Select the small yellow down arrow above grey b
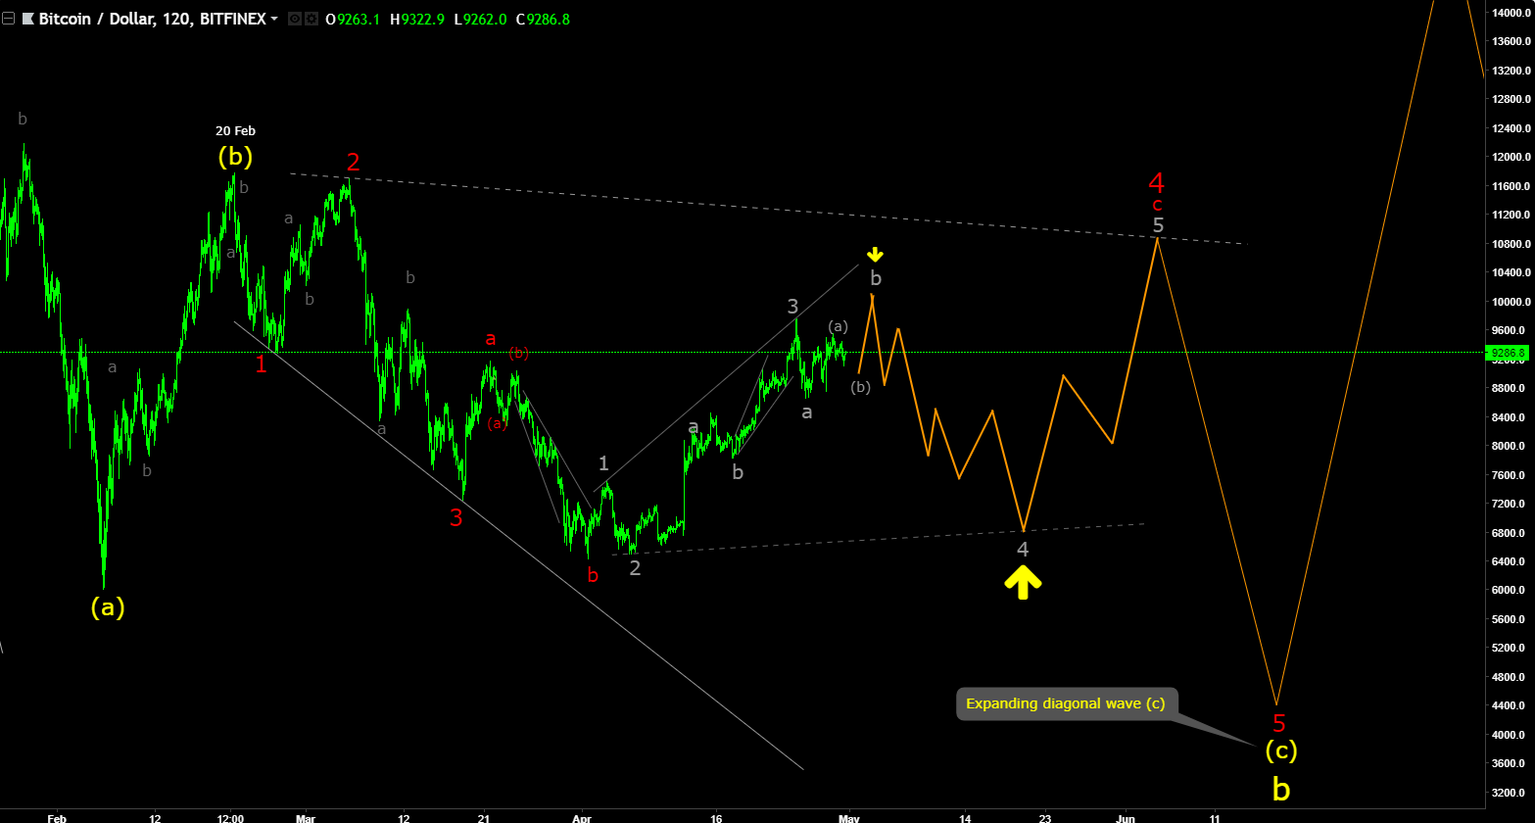The image size is (1535, 823). (875, 255)
